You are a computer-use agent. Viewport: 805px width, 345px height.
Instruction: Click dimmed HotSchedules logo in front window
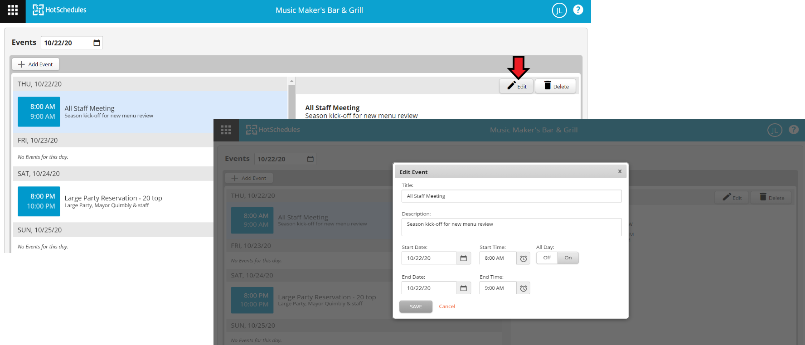point(273,130)
